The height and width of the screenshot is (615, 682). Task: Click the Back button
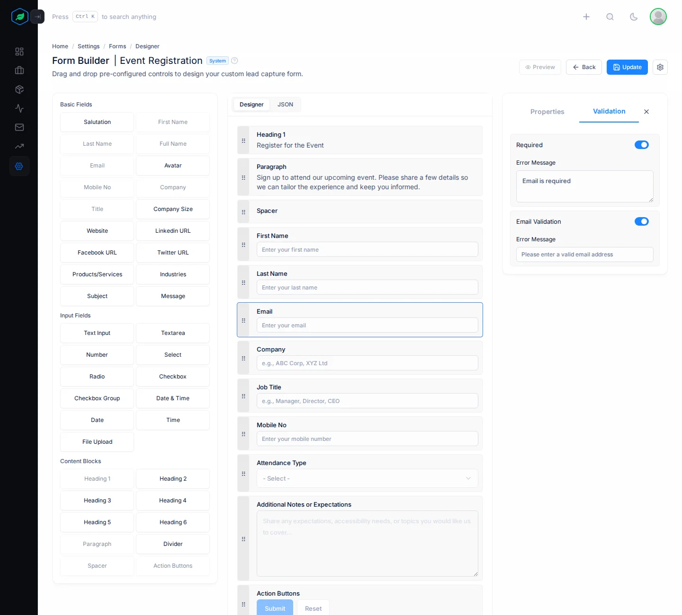[584, 67]
